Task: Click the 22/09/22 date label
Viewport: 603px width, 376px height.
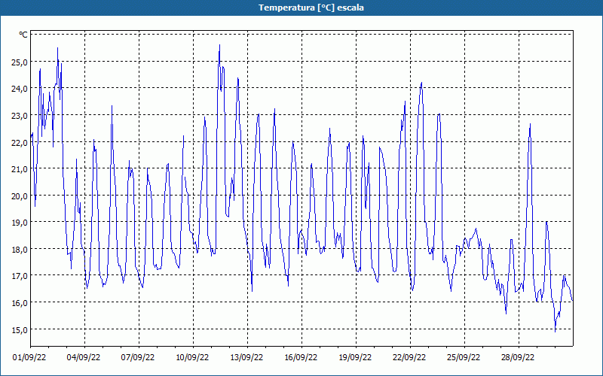Action: pos(409,357)
